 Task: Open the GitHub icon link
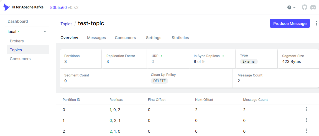[304, 7]
